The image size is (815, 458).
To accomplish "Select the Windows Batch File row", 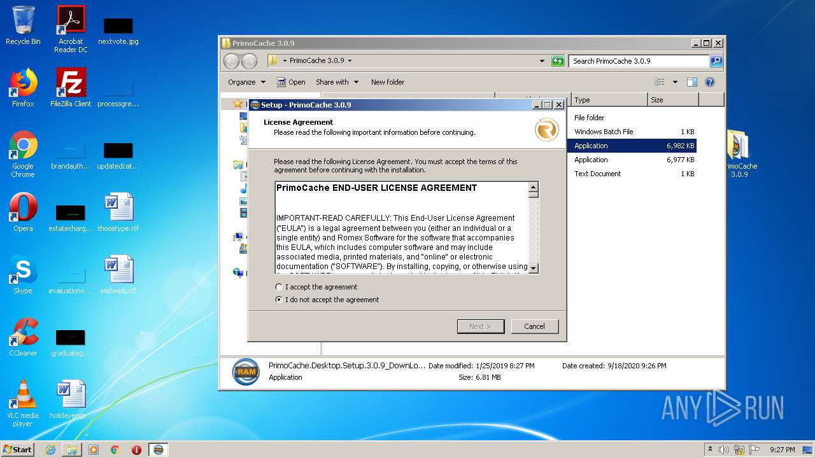I will click(x=632, y=132).
